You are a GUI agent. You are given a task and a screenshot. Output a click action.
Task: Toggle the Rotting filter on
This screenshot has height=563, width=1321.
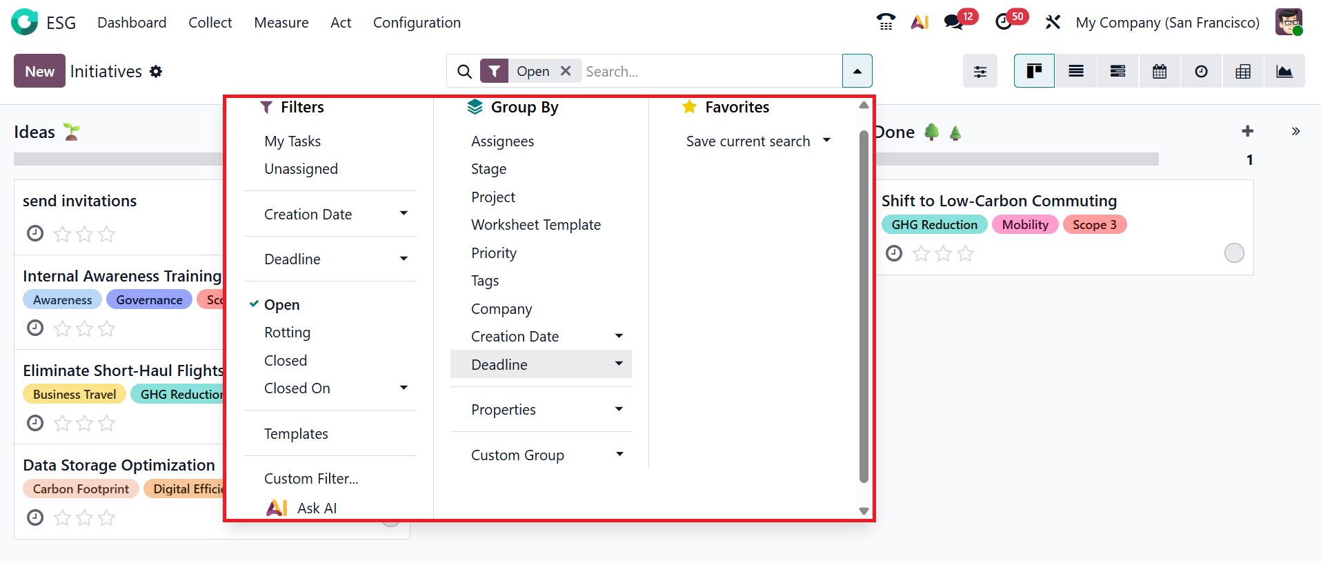[287, 333]
